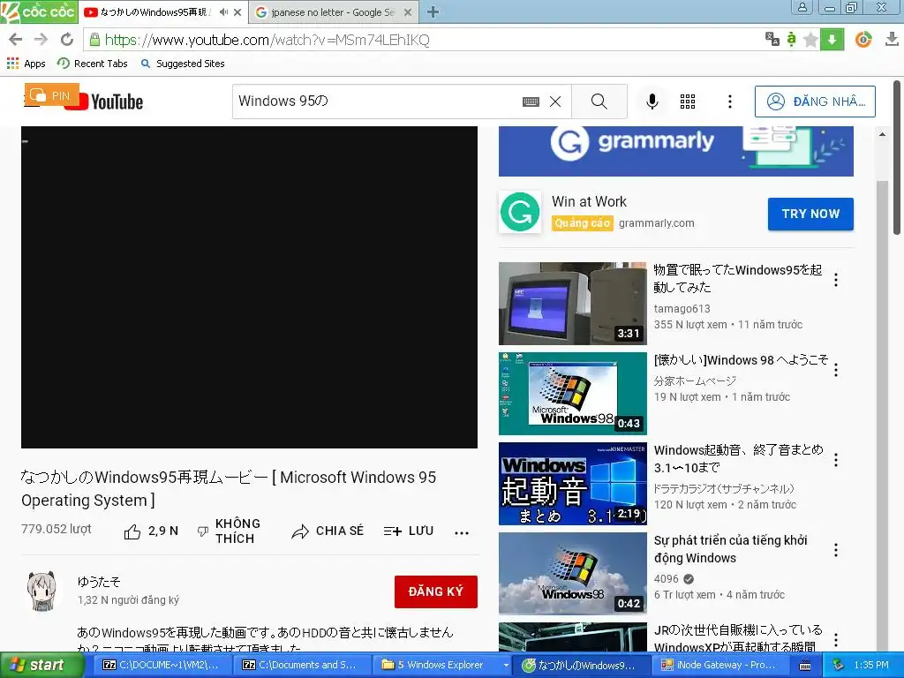Close the Google search tab
904x678 pixels.
pos(408,12)
